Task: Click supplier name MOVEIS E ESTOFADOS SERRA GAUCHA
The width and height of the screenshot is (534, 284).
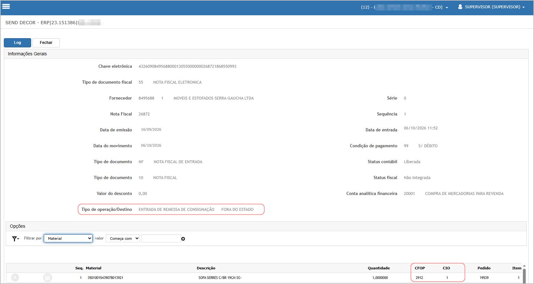Action: (214, 98)
